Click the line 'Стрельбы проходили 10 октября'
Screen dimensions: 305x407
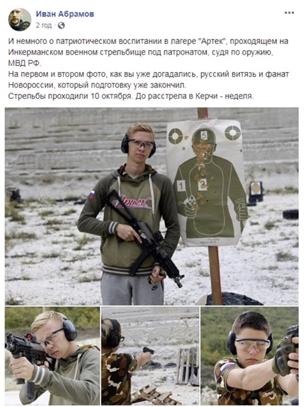[131, 96]
